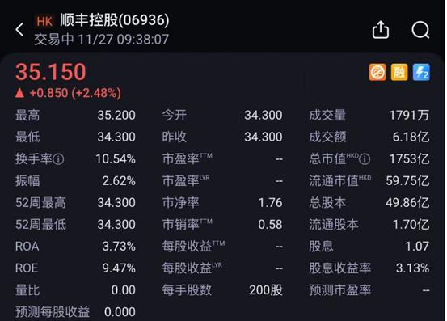Image resolution: width=447 pixels, height=321 pixels.
Task: Tap the orange no-short-selling badge icon
Action: coord(377,73)
